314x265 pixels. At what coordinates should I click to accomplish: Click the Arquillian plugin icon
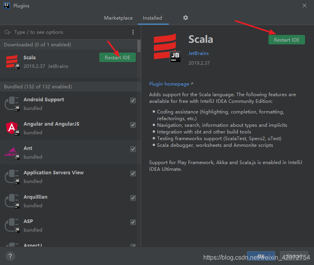(12, 201)
